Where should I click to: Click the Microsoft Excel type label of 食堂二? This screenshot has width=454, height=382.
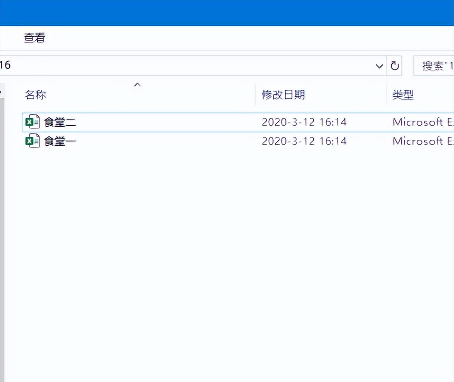[x=421, y=122]
